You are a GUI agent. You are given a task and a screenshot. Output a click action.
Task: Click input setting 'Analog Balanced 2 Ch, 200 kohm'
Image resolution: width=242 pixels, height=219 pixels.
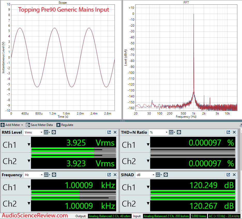[166, 216]
